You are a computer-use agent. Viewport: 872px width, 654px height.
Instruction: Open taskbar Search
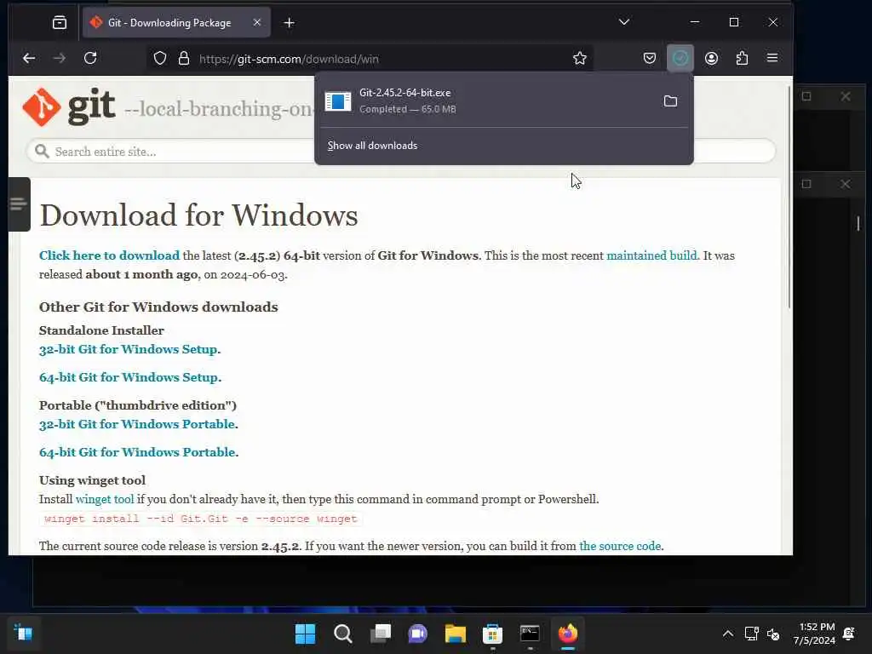[x=342, y=634]
